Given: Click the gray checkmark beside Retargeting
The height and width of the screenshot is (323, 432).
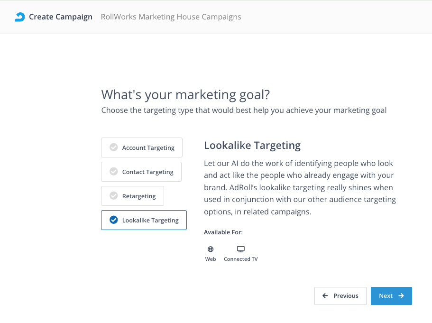Looking at the screenshot, I should (x=114, y=196).
